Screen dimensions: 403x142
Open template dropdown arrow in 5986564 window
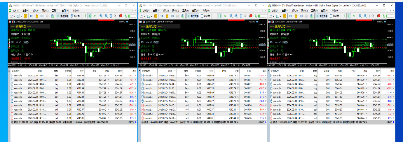[x=280, y=16]
